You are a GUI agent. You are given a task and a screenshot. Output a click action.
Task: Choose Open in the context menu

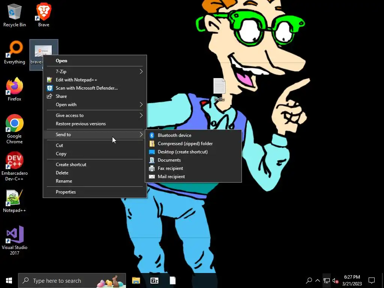coord(95,61)
